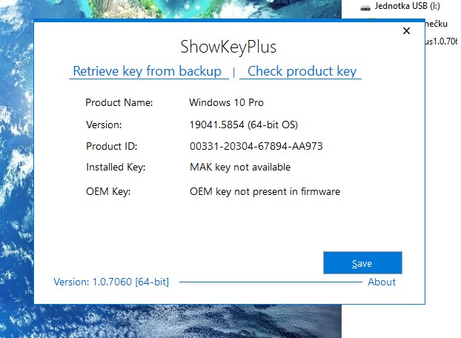Click the USB drive icon in Explorer
The image size is (461, 338).
[x=365, y=7]
